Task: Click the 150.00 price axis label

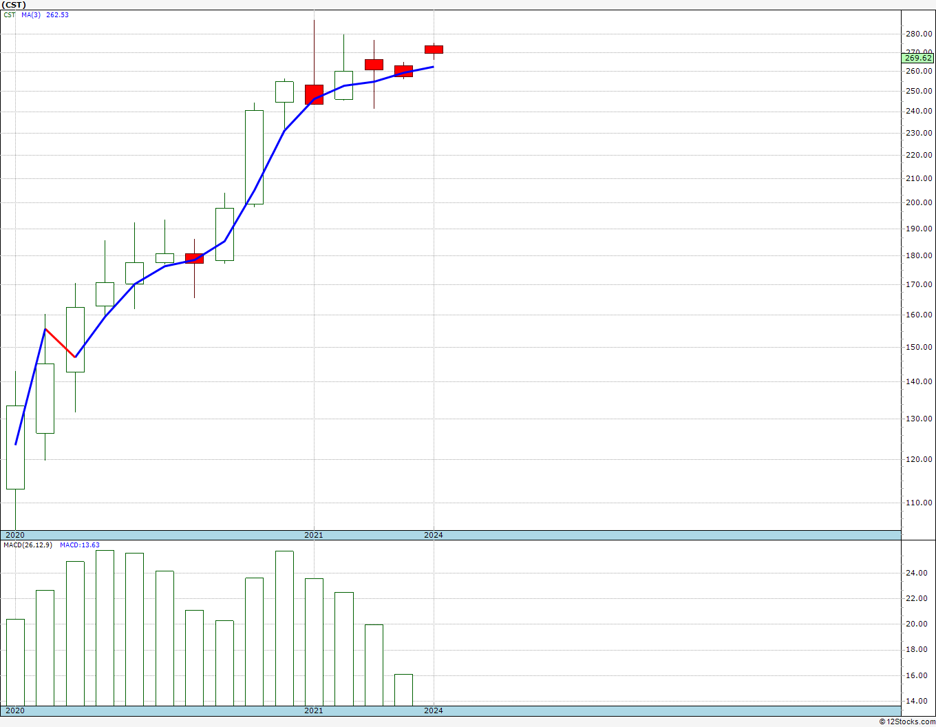Action: pos(919,347)
